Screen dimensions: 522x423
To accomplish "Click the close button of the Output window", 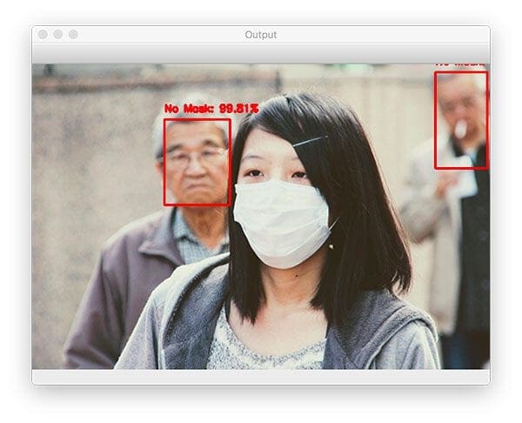I will 42,34.
